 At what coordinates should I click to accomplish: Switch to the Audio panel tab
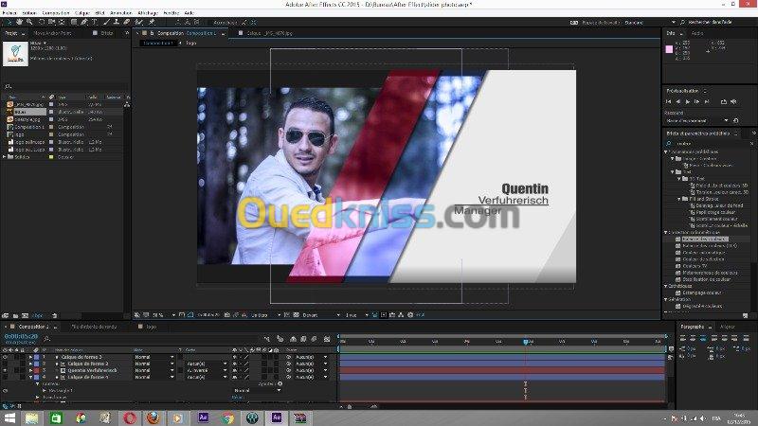pyautogui.click(x=697, y=33)
